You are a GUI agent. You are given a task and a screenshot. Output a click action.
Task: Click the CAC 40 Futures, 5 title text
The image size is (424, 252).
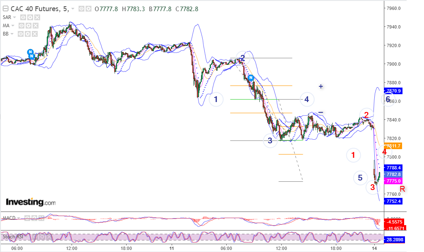tap(40, 9)
